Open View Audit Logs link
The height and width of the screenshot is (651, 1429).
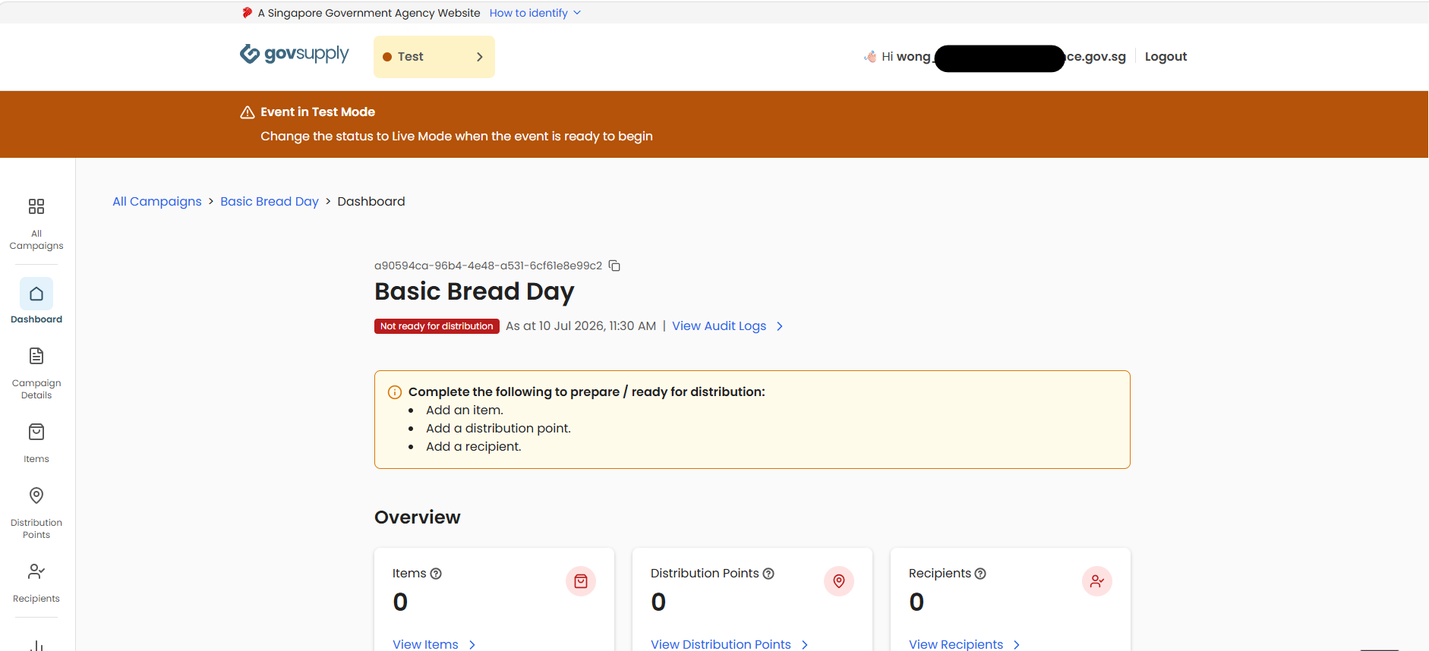pos(727,326)
